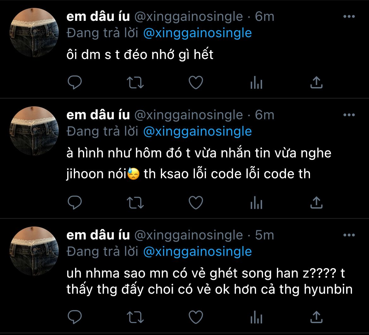View analytics of the jihoon tweet
Image resolution: width=369 pixels, height=335 pixels.
point(256,203)
